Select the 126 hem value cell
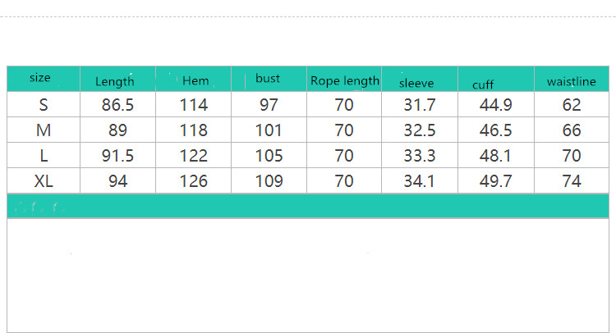The image size is (616, 333). [x=194, y=180]
